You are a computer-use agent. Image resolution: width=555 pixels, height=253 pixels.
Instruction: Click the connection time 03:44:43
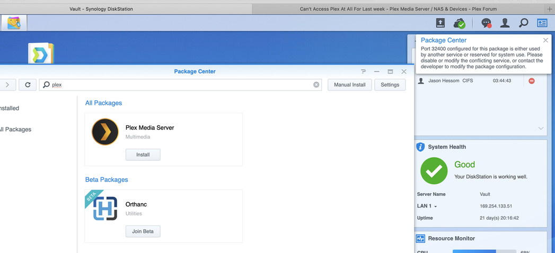pyautogui.click(x=502, y=81)
